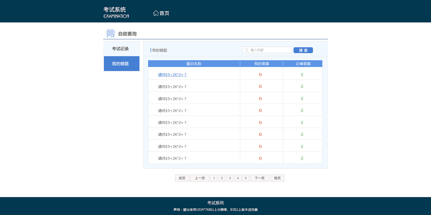Screen dimensions: 431x215
Task: Jump to page 5
Action: coord(246,178)
